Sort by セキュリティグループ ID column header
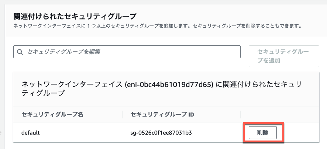Viewport: 327px width, 149px height. pos(162,114)
